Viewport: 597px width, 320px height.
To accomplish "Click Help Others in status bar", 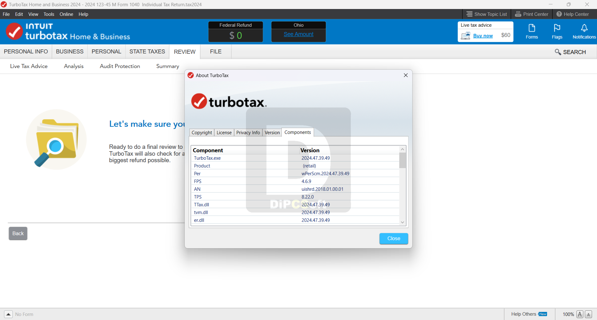I will pyautogui.click(x=524, y=314).
